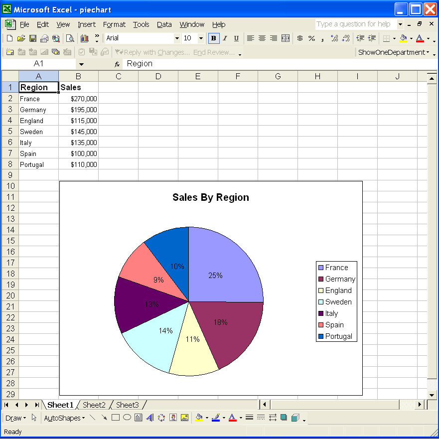This screenshot has height=439, width=439.
Task: Expand the Fill Color dropdown arrow
Action: [411, 38]
